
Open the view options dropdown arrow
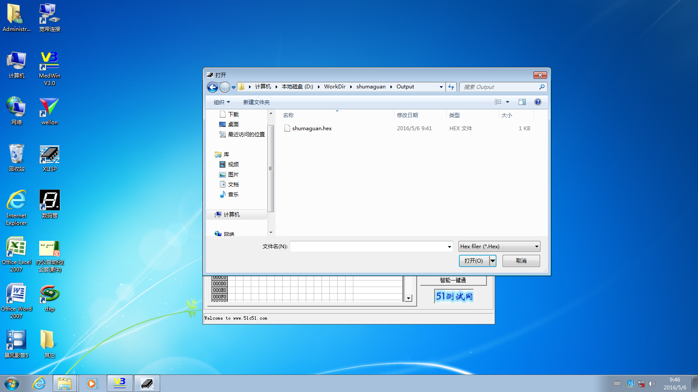[507, 102]
